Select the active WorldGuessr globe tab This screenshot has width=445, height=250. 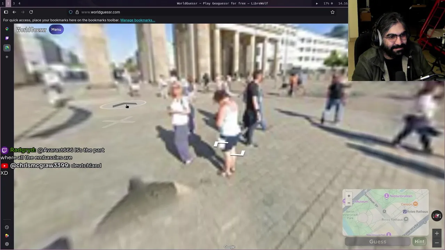click(x=7, y=48)
